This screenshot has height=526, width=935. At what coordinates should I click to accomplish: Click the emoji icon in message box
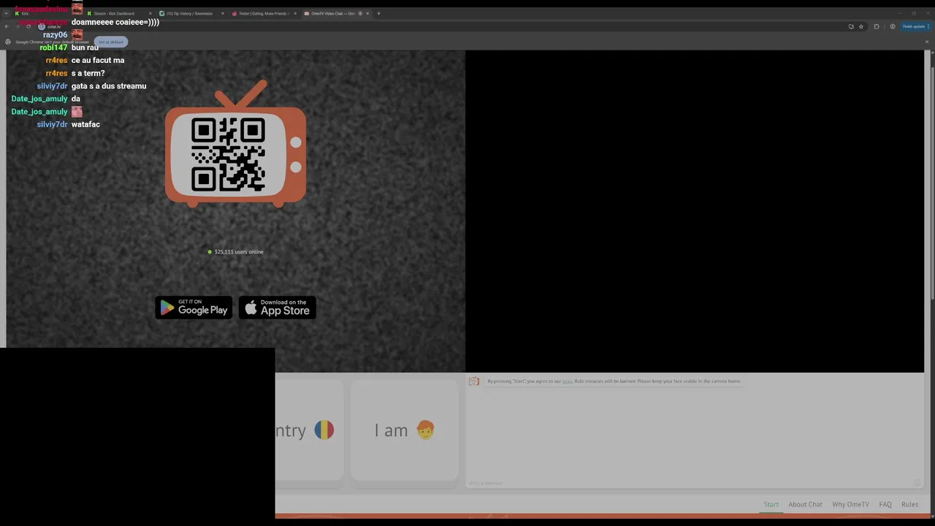click(x=916, y=483)
